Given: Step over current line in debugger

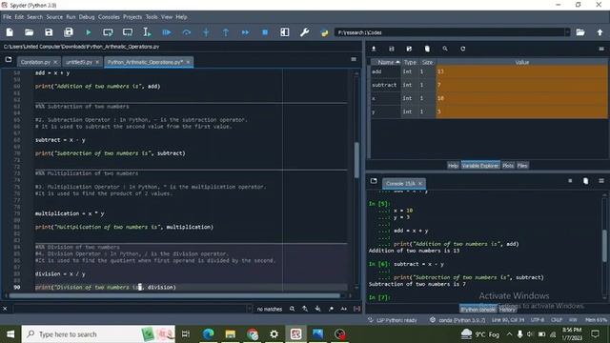Looking at the screenshot, I should click(x=187, y=32).
